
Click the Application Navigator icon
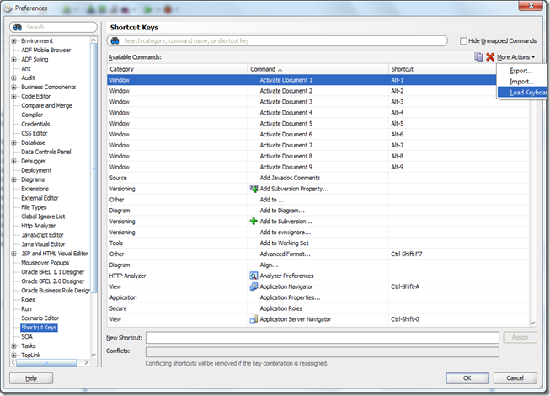[254, 286]
